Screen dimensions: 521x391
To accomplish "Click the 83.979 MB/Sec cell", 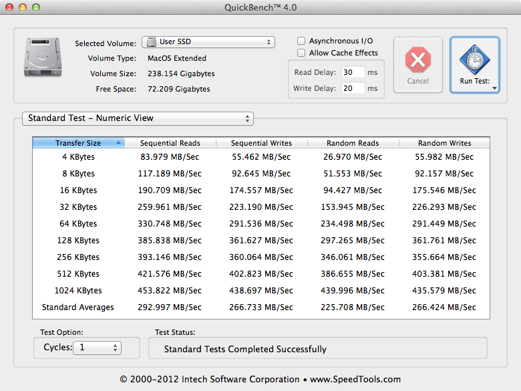I will pos(170,157).
